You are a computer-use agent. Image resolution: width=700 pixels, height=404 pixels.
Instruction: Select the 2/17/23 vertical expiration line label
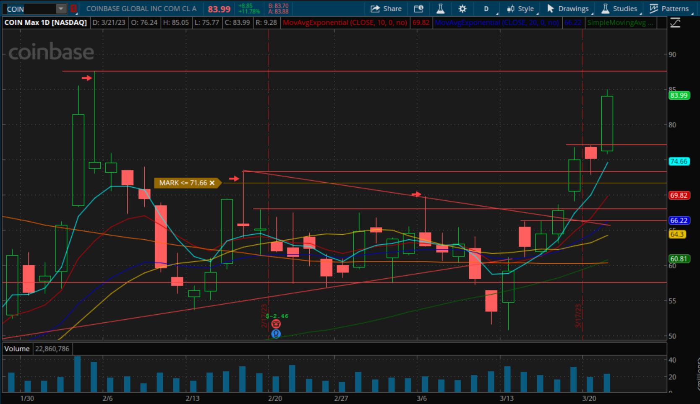pos(264,316)
